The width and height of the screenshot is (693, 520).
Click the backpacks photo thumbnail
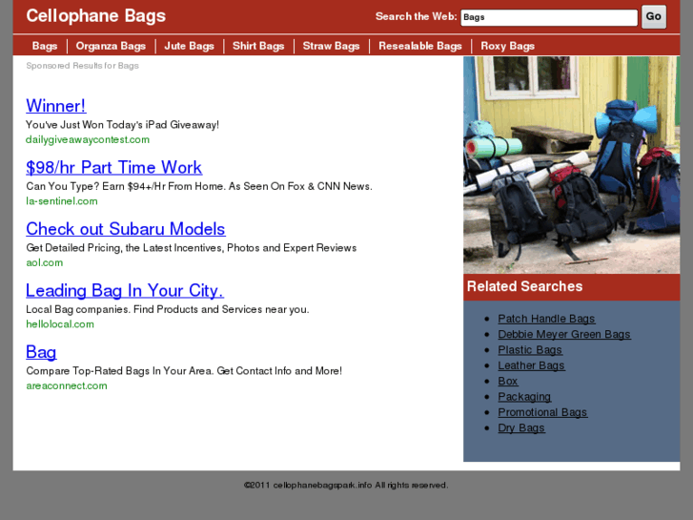point(571,165)
